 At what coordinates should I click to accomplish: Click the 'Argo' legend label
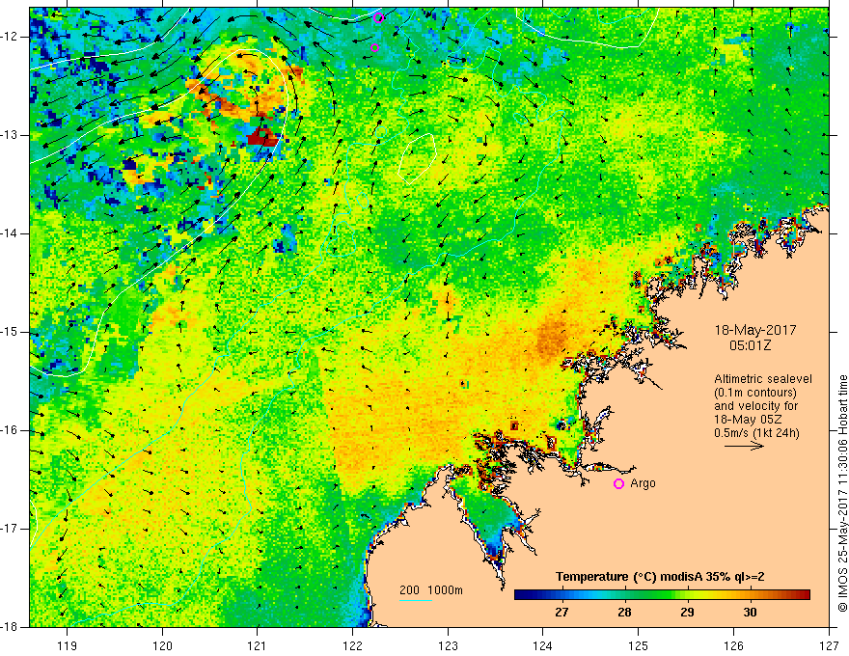point(643,483)
